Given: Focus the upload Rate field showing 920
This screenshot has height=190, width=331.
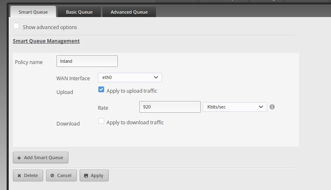Looking at the screenshot, I should point(170,107).
